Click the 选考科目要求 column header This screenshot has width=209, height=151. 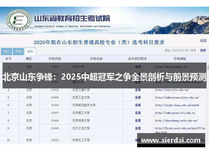coord(138,59)
